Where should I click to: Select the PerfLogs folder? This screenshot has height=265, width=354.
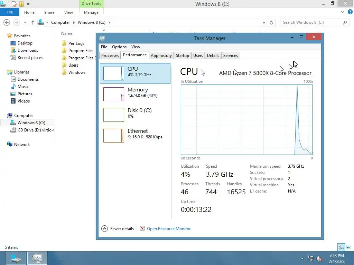click(76, 43)
